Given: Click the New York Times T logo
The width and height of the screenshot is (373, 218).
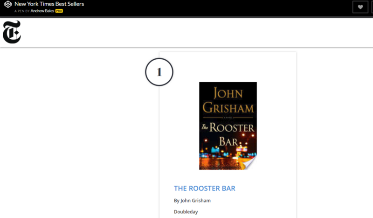Looking at the screenshot, I should pyautogui.click(x=12, y=32).
